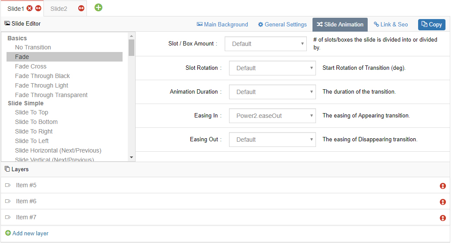Choose Slide Horizontal (Next/Previous) transition

pos(58,150)
